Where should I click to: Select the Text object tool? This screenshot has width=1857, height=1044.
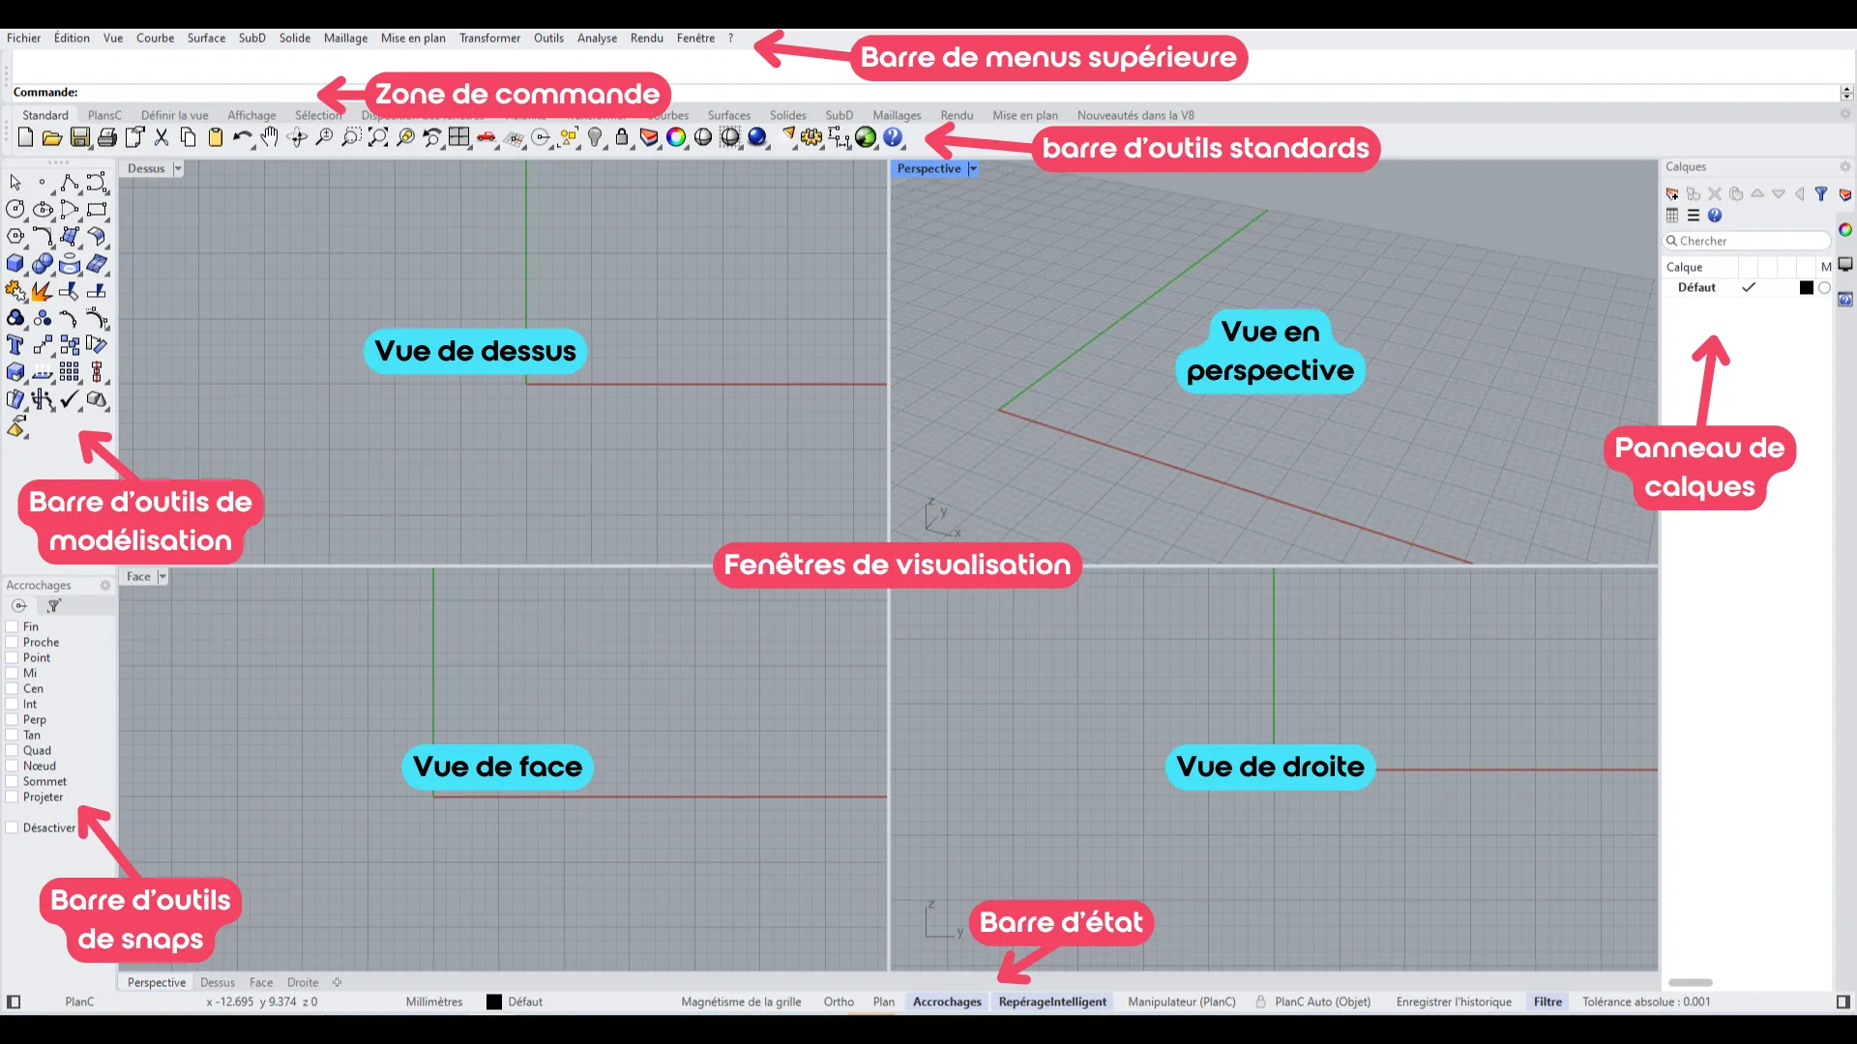[x=15, y=345]
